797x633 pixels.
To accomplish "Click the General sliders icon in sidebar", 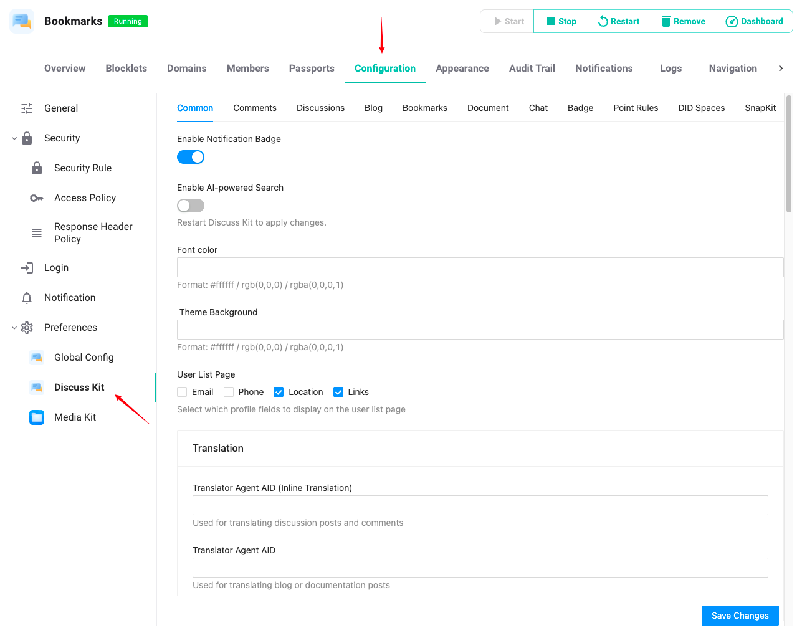I will click(27, 108).
